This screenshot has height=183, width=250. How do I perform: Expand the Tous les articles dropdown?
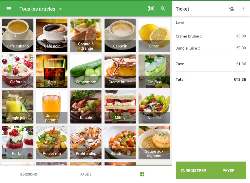point(41,9)
